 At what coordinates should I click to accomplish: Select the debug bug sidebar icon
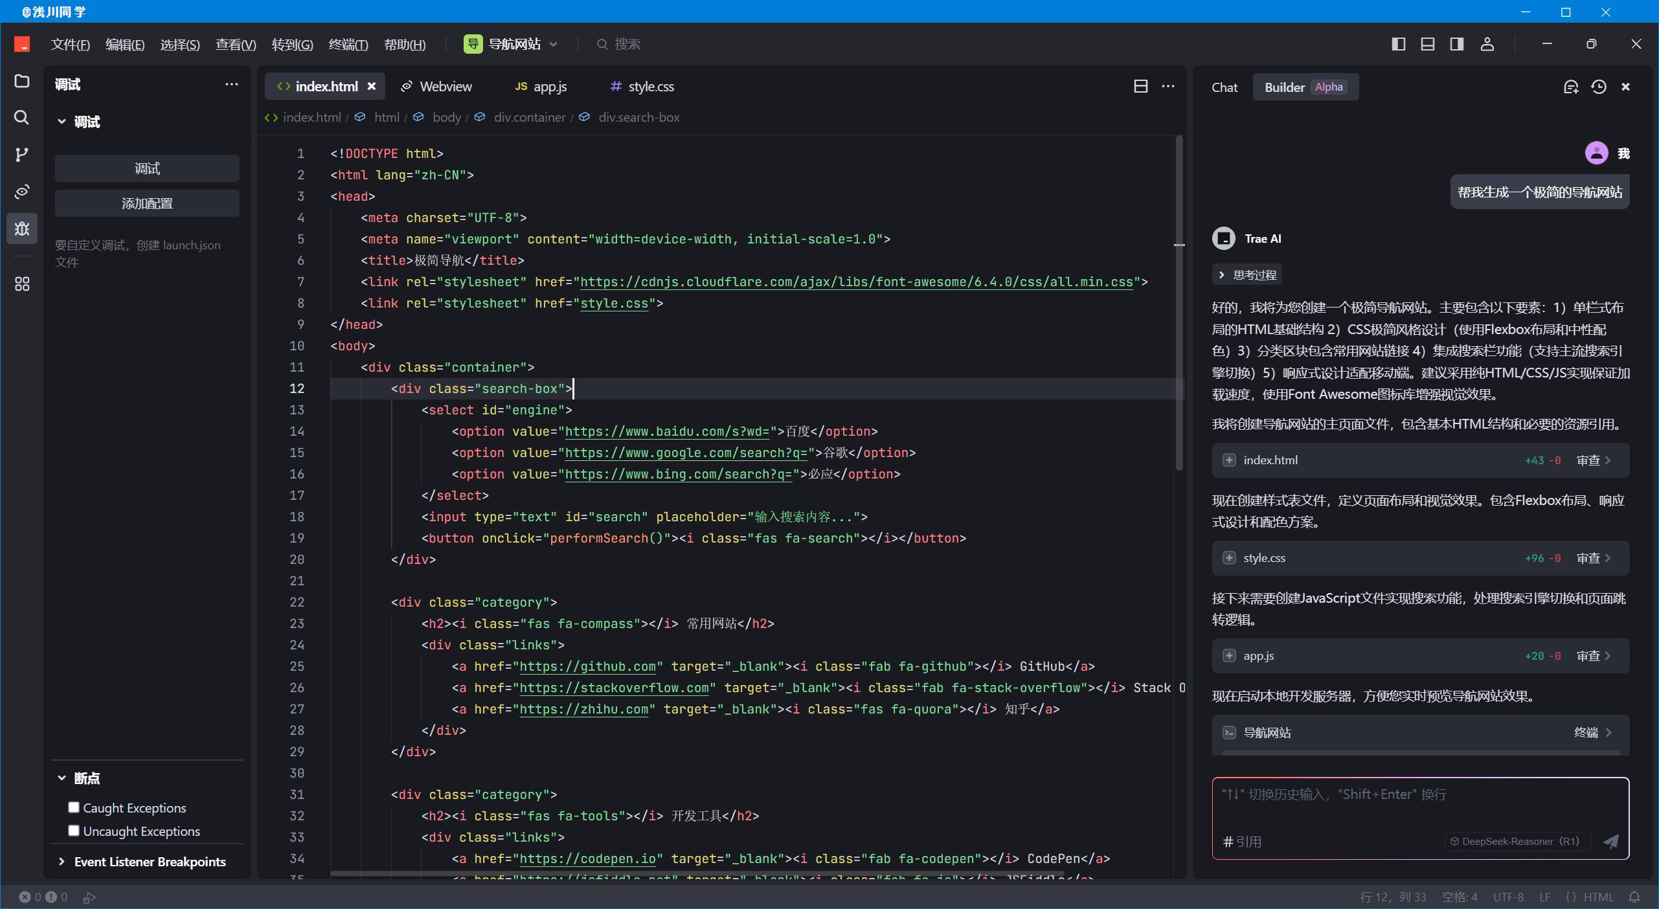tap(22, 229)
